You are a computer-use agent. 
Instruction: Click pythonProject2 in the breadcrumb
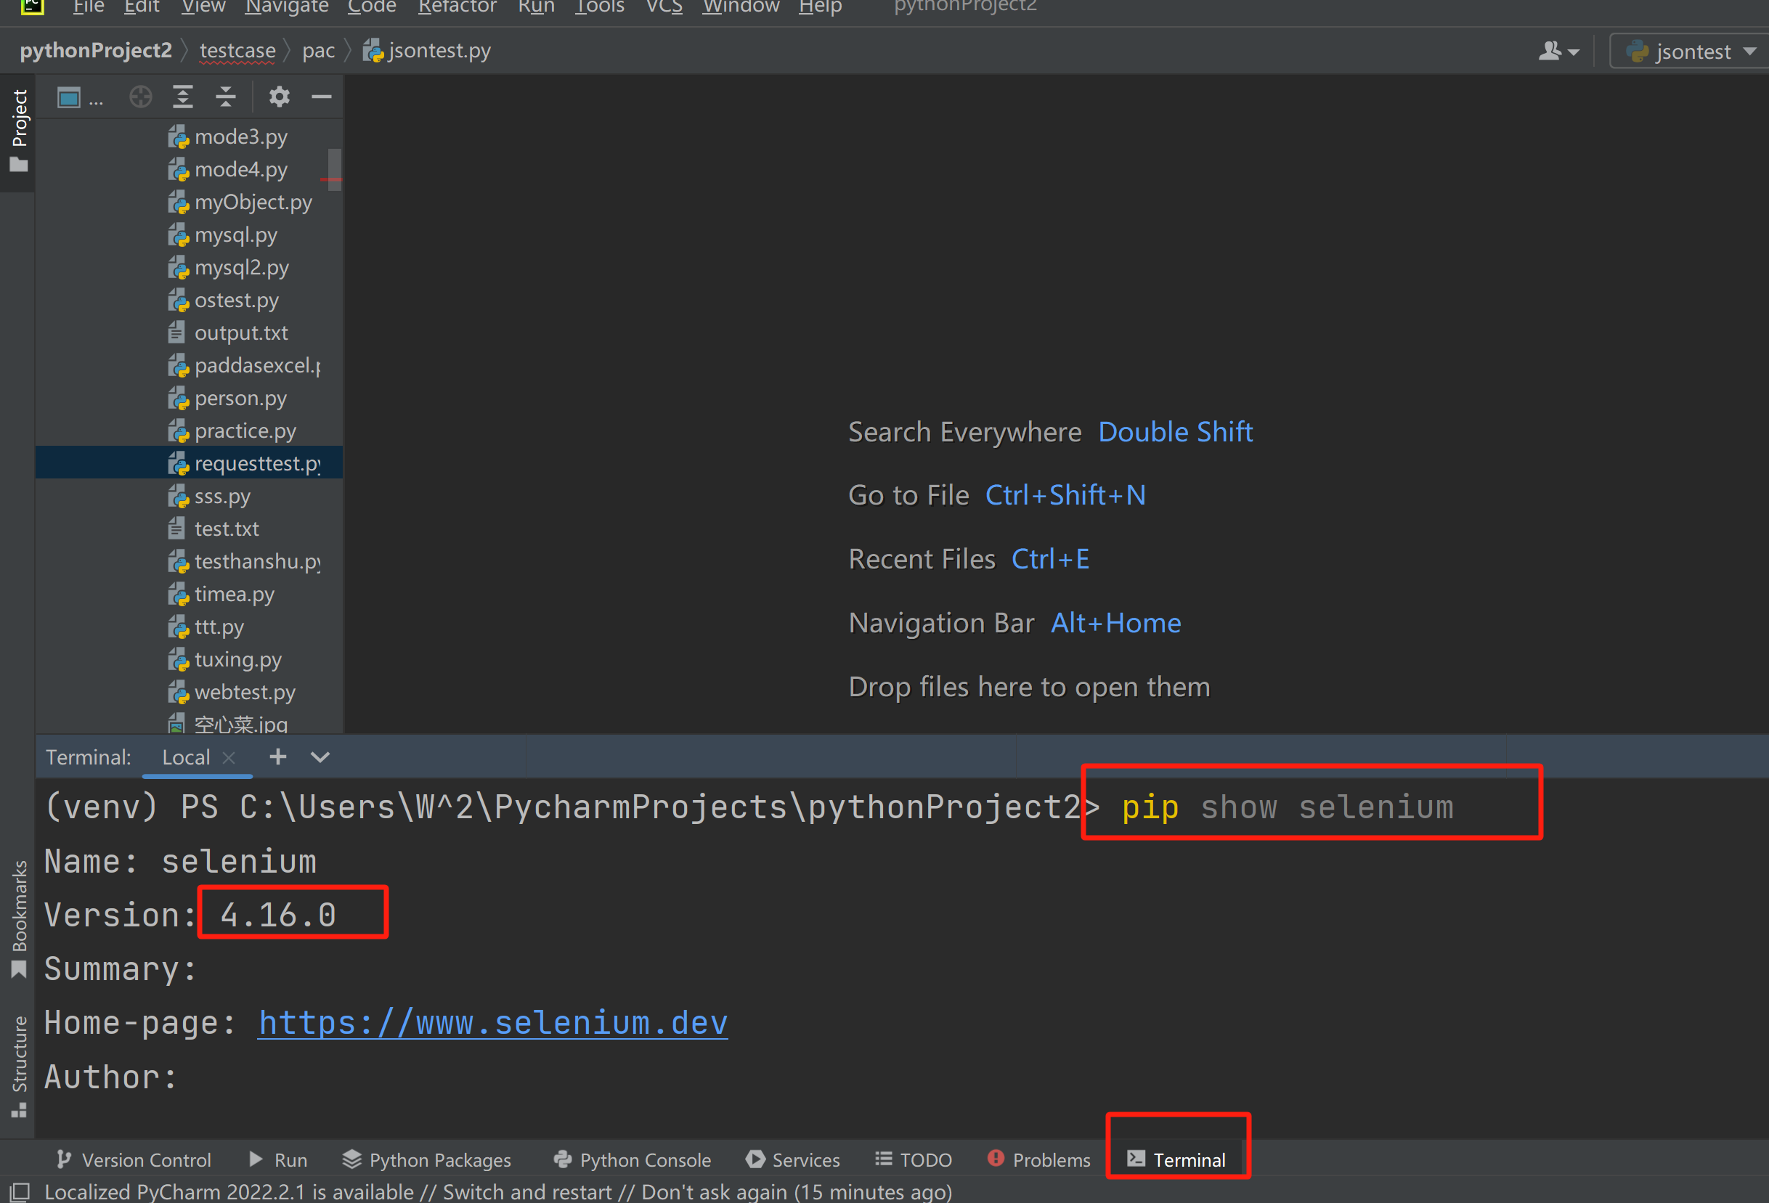96,50
